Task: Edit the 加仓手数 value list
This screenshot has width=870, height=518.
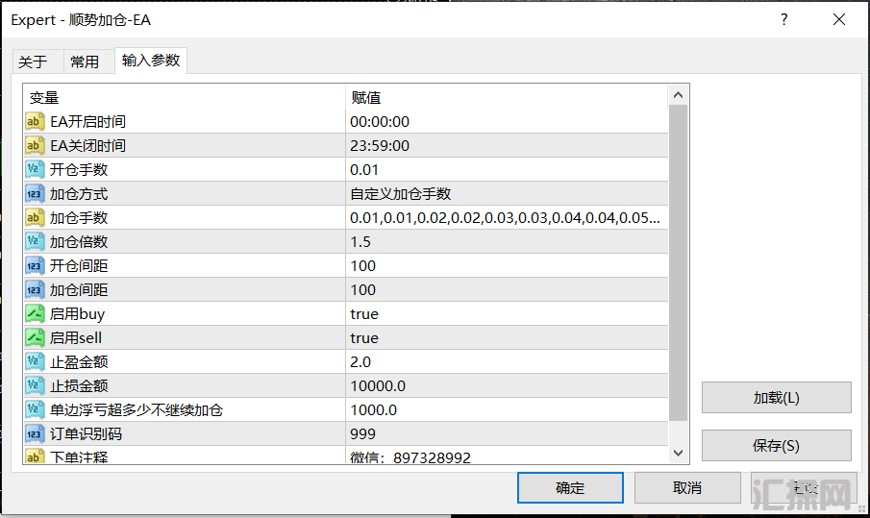Action: coord(507,217)
